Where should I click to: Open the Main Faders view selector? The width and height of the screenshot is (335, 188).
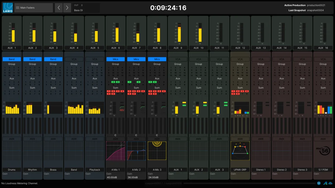(34, 8)
